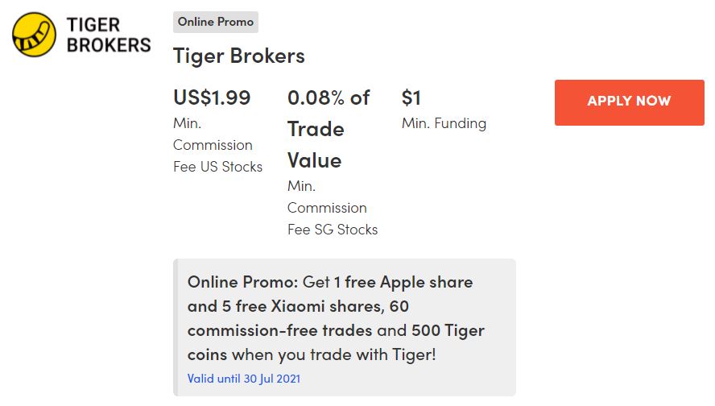
Task: Click the $1 minimum funding amount
Action: [x=411, y=98]
